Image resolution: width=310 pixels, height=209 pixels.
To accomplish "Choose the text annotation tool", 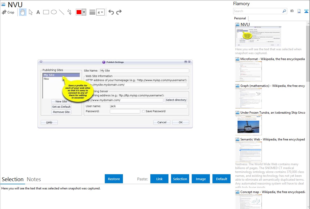I will click(38, 12).
